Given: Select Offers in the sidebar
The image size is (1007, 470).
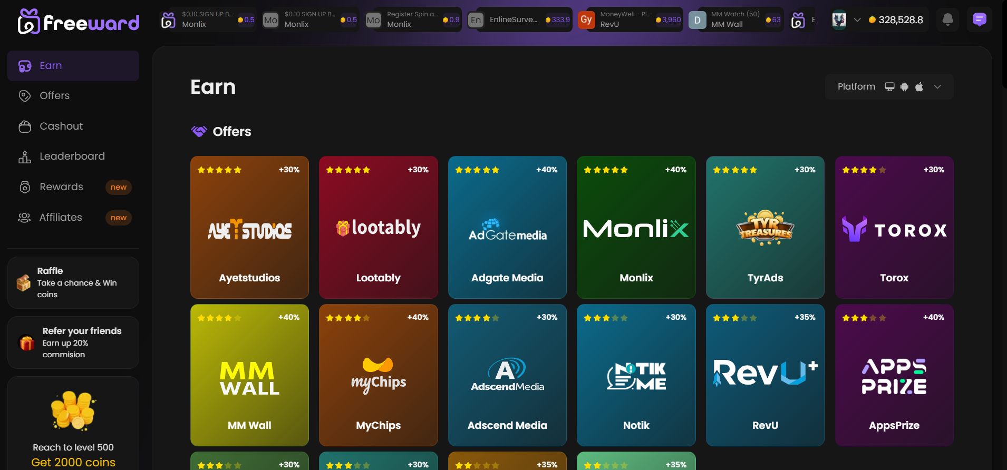Looking at the screenshot, I should (x=73, y=96).
